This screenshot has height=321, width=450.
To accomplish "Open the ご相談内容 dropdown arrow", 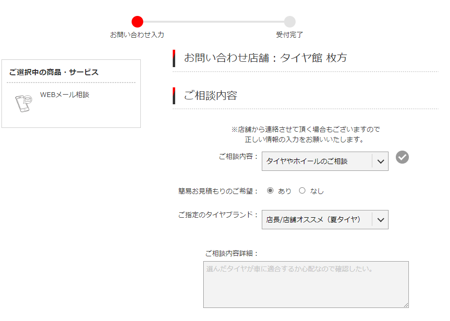I will pyautogui.click(x=380, y=161).
